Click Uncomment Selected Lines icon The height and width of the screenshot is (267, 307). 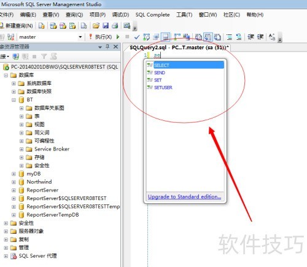click(x=239, y=37)
